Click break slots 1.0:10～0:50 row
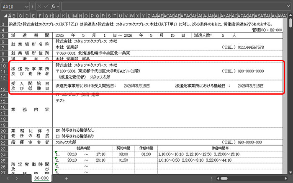 coord(195,160)
